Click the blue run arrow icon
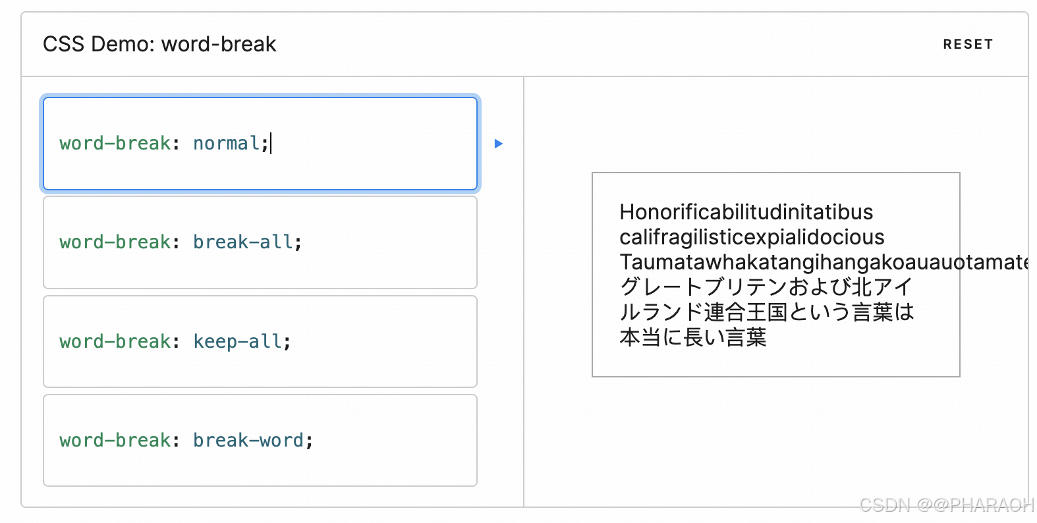This screenshot has height=523, width=1037. (x=499, y=144)
